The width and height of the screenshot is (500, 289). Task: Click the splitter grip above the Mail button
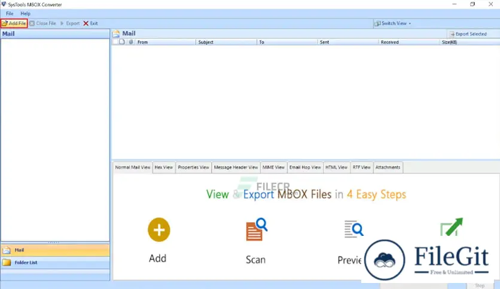[54, 242]
